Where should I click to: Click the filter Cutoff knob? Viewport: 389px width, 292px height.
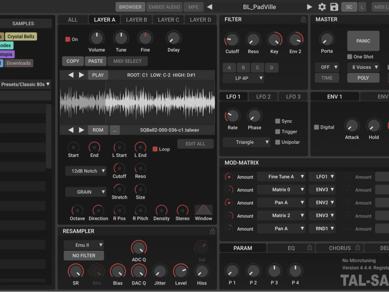point(232,40)
